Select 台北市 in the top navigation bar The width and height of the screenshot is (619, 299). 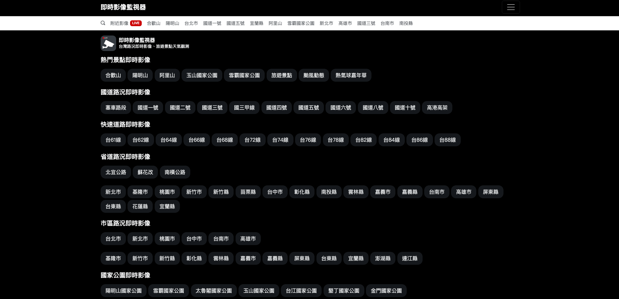(x=191, y=23)
